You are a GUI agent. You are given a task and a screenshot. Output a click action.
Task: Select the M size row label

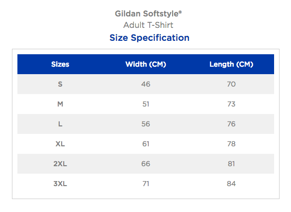[60, 104]
